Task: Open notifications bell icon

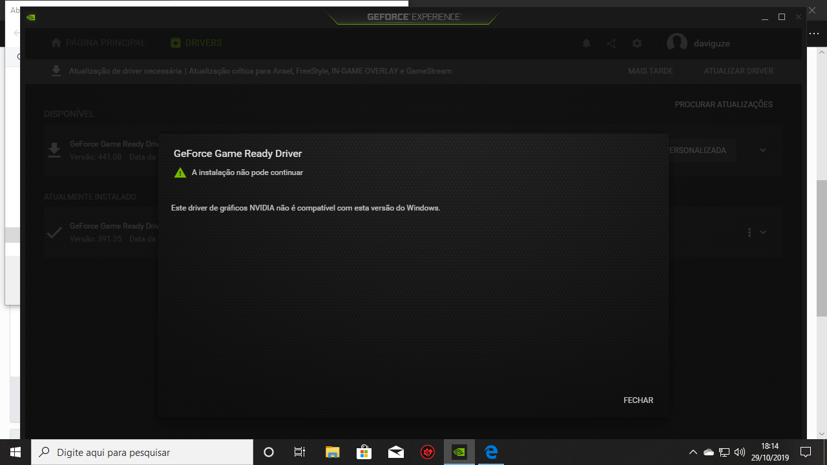Action: click(x=587, y=43)
